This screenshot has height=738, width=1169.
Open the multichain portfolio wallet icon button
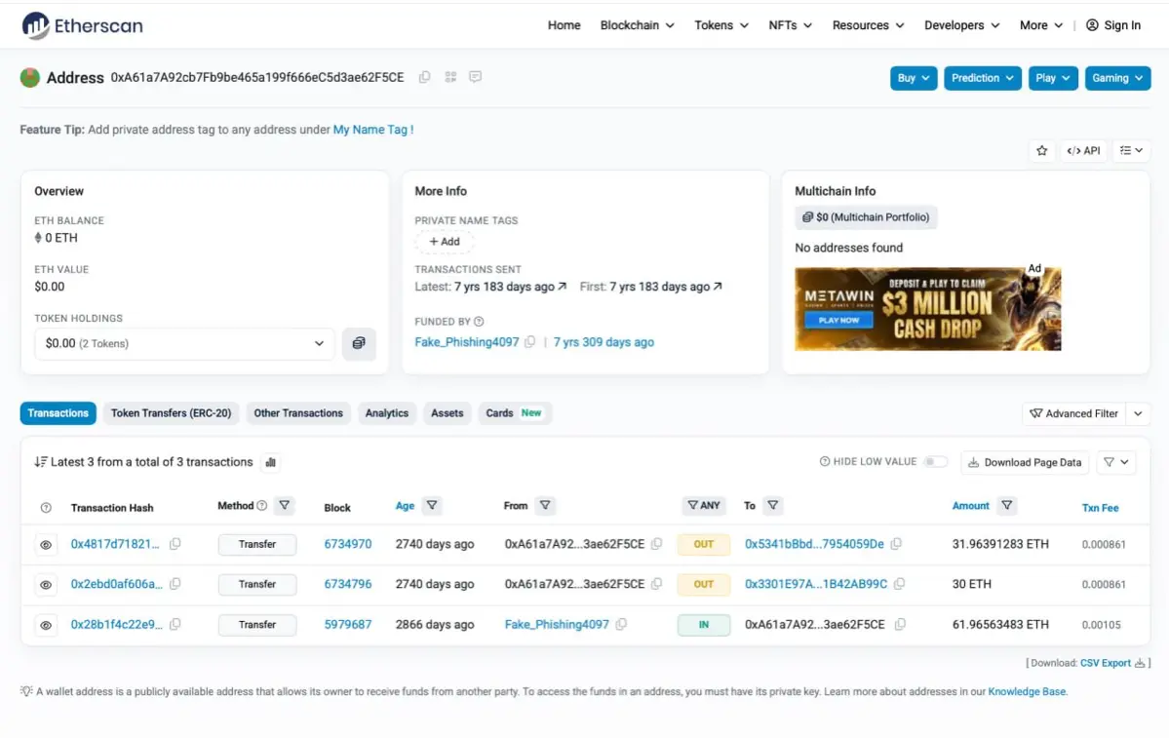click(x=359, y=343)
